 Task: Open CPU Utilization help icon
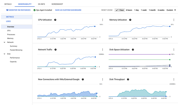pyautogui.click(x=55, y=20)
